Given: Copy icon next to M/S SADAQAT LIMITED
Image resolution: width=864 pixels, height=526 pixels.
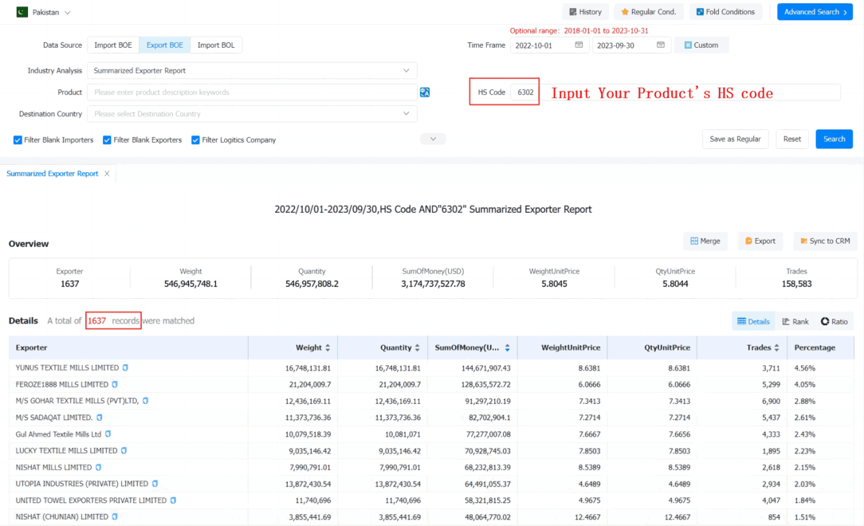Looking at the screenshot, I should [x=99, y=418].
